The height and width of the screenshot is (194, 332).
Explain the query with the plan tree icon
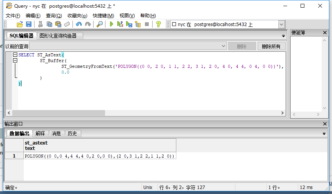coord(138,25)
